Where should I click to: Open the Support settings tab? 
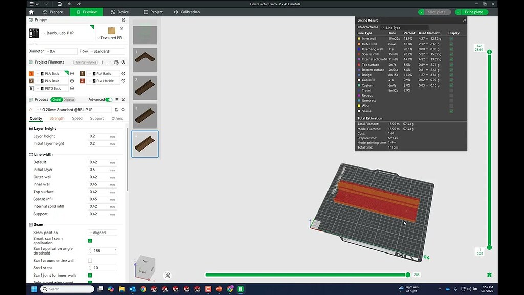point(97,118)
